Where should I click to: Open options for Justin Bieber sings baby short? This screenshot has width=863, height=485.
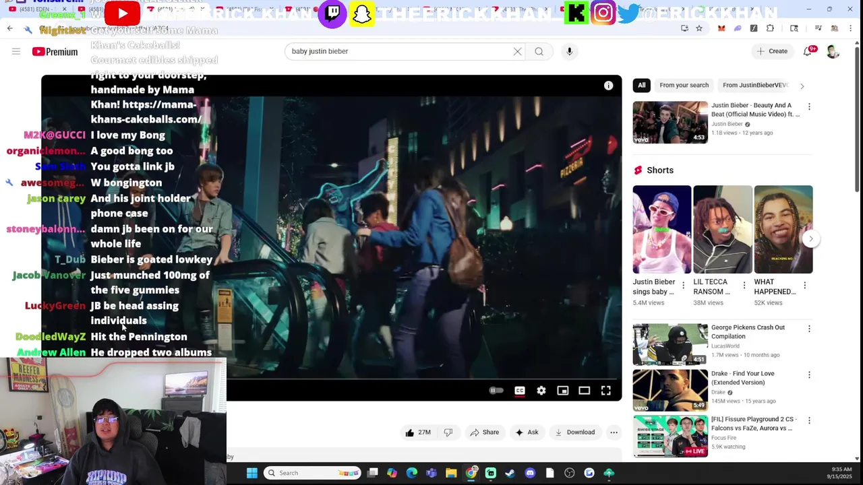point(683,286)
